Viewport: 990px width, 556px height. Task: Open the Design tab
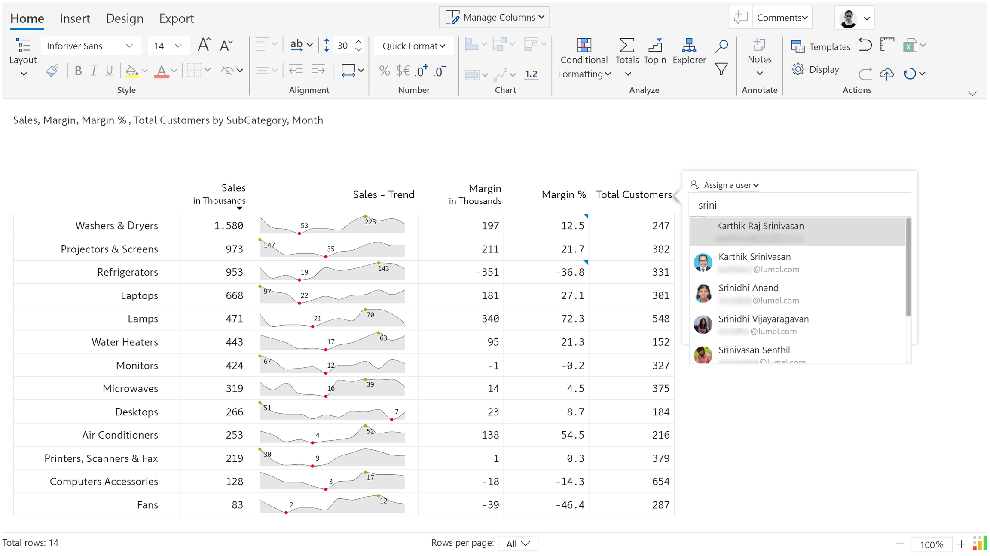[125, 18]
